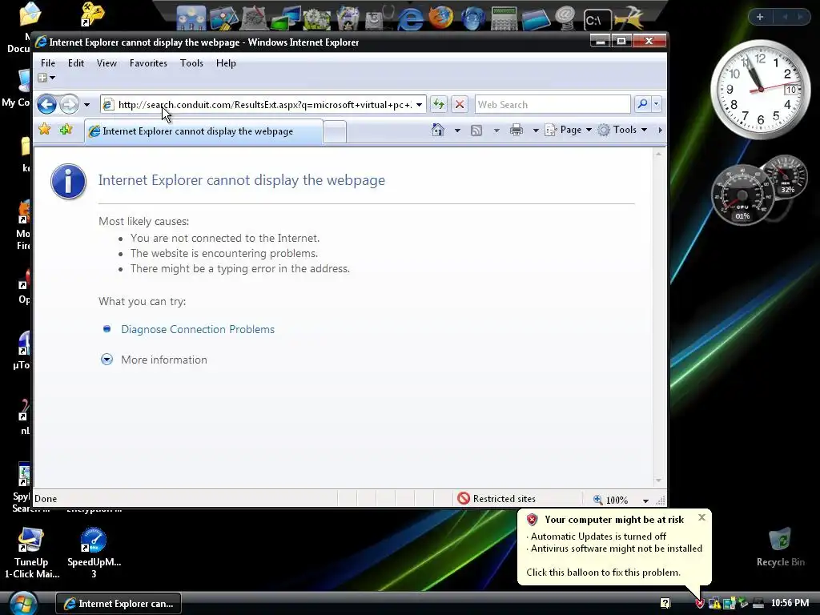Click the Add to Favorites star icon
The width and height of the screenshot is (820, 615).
coord(66,129)
